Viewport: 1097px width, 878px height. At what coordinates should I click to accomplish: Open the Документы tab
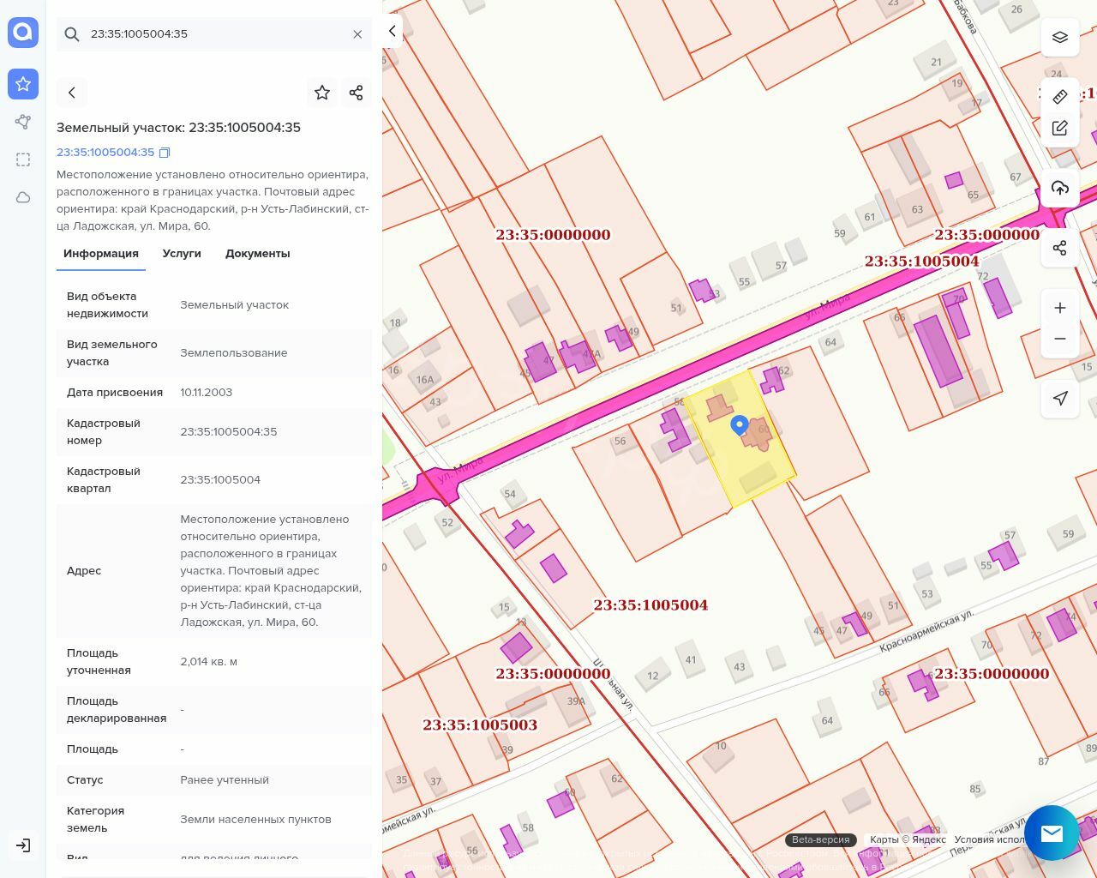coord(257,254)
